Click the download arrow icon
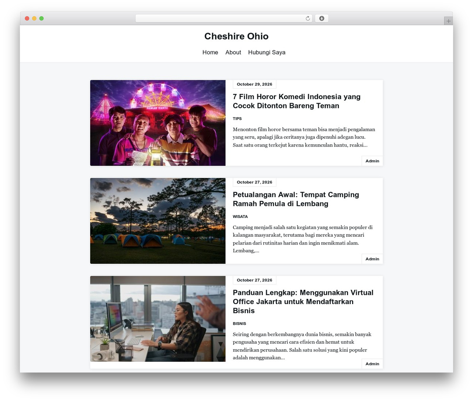 [321, 18]
